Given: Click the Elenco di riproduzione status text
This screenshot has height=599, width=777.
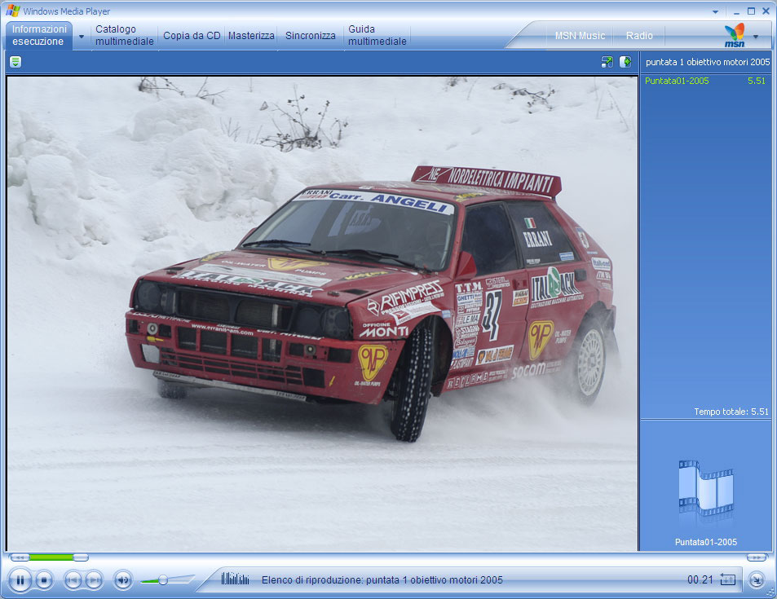Looking at the screenshot, I should click(x=382, y=579).
